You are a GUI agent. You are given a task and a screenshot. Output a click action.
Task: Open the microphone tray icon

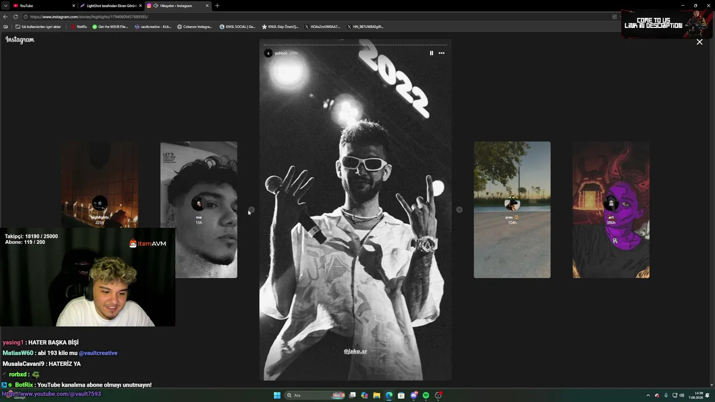665,395
